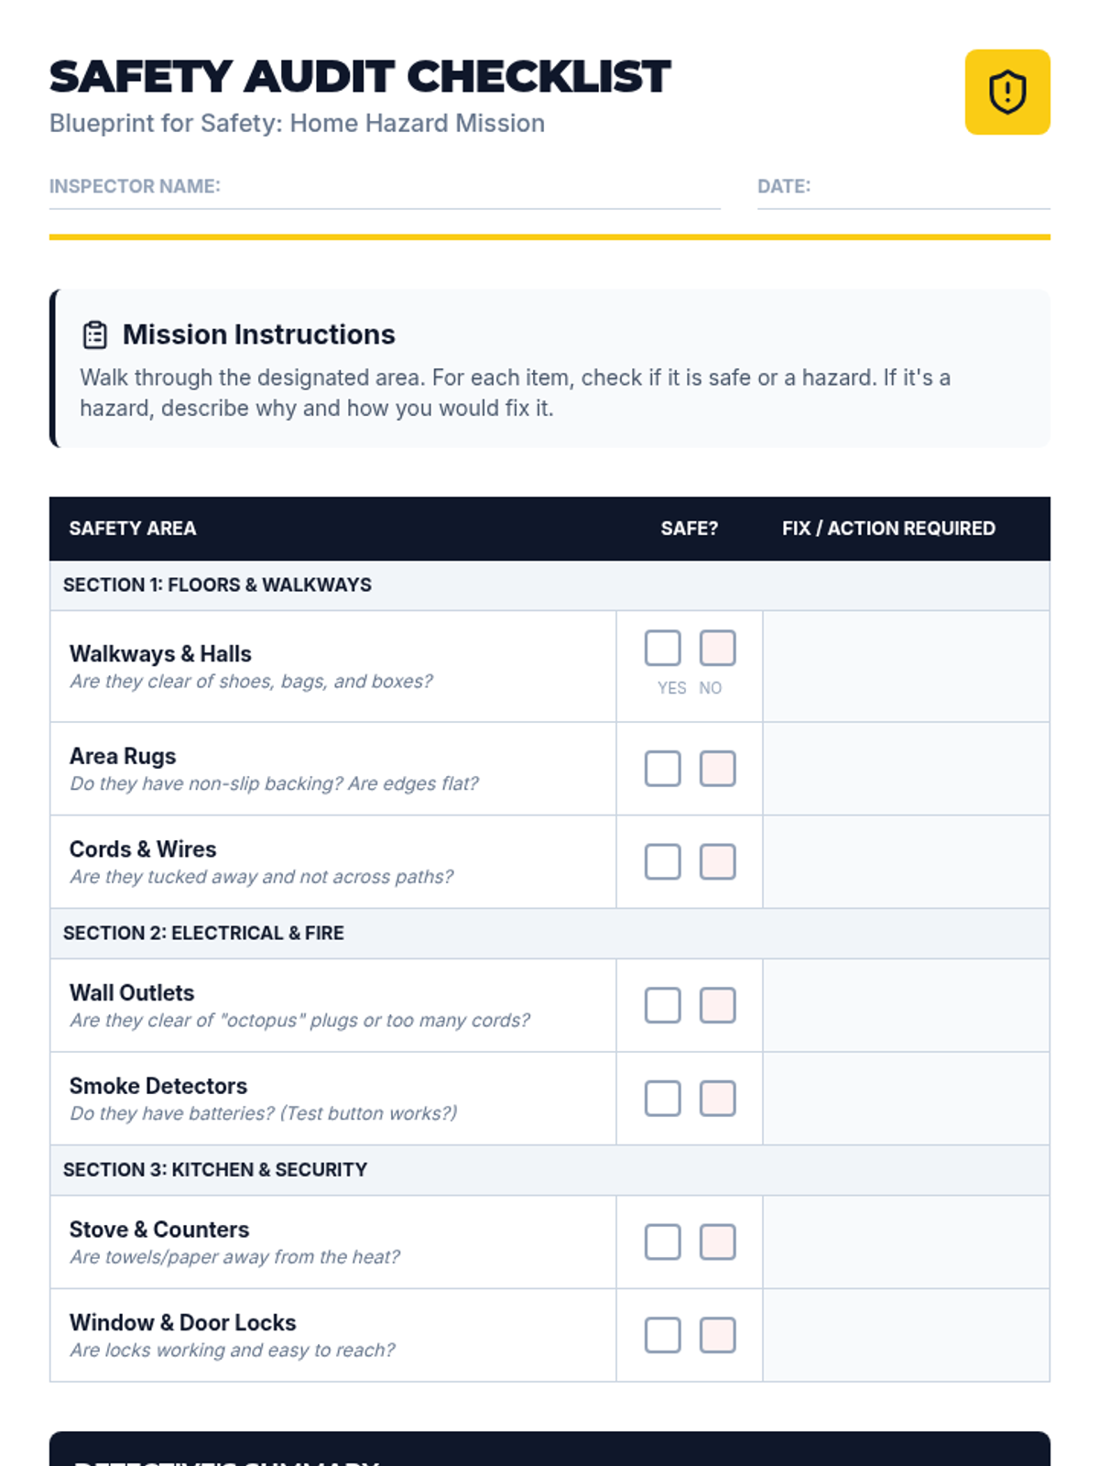Mark NO for Window & Door Locks
1099x1466 pixels.
[717, 1336]
